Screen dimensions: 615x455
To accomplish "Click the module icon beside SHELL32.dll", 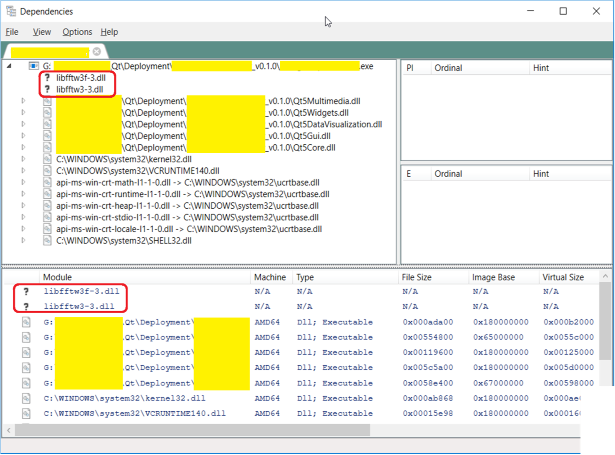I will point(47,241).
